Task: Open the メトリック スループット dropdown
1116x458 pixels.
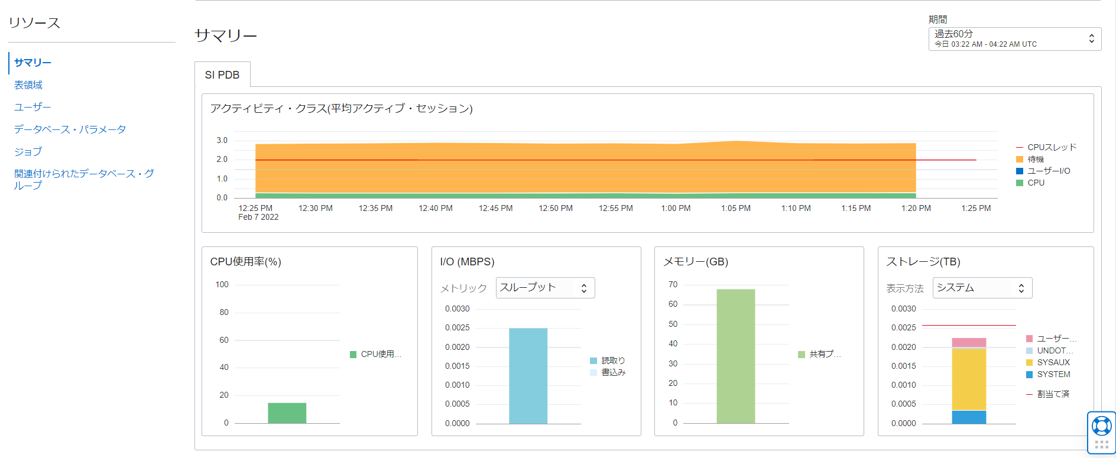Action: pos(544,288)
